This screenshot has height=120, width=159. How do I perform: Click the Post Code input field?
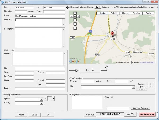24,77
